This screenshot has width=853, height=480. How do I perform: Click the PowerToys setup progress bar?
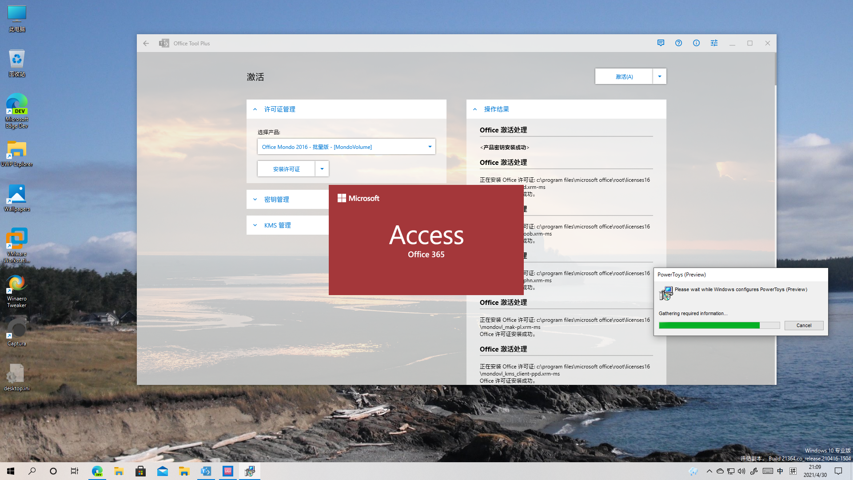pyautogui.click(x=719, y=325)
